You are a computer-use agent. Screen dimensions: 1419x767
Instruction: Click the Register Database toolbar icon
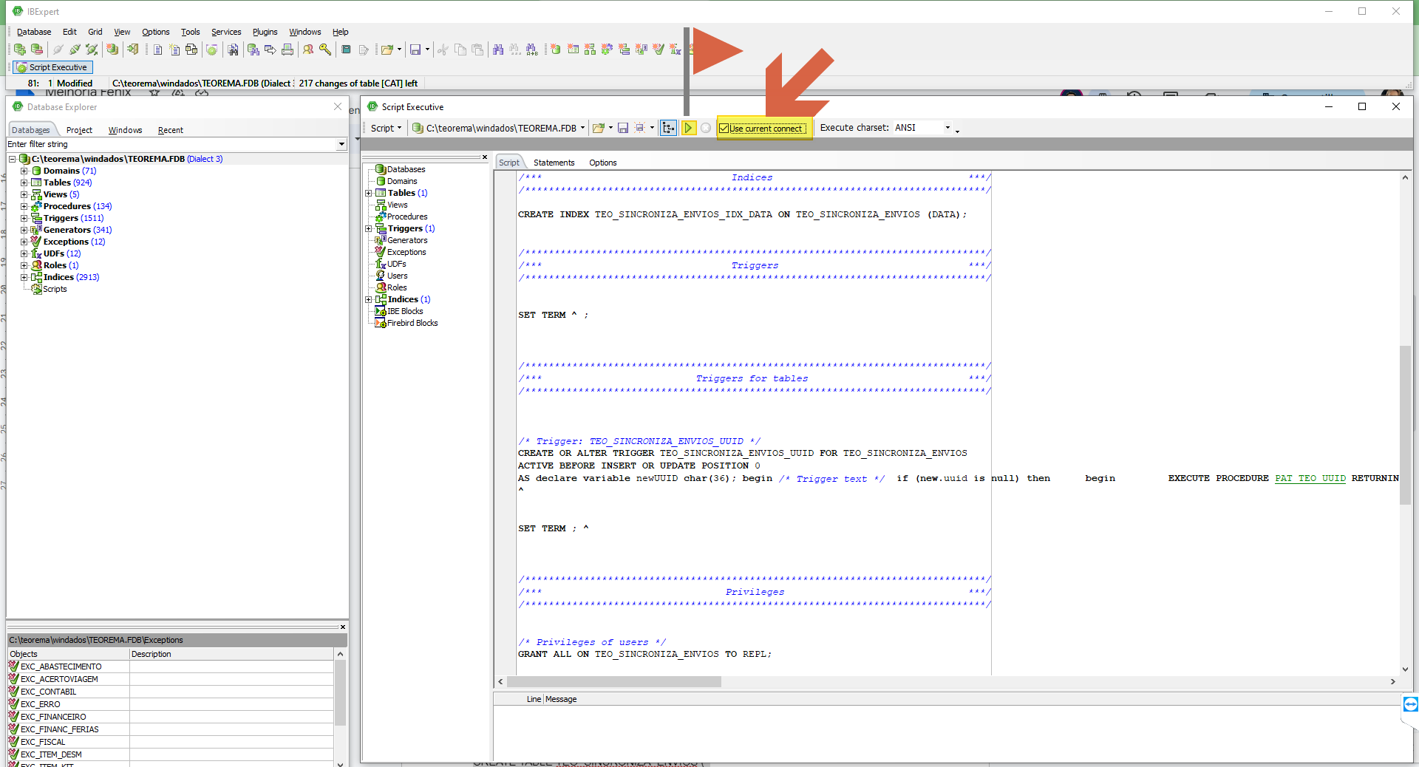(x=20, y=50)
